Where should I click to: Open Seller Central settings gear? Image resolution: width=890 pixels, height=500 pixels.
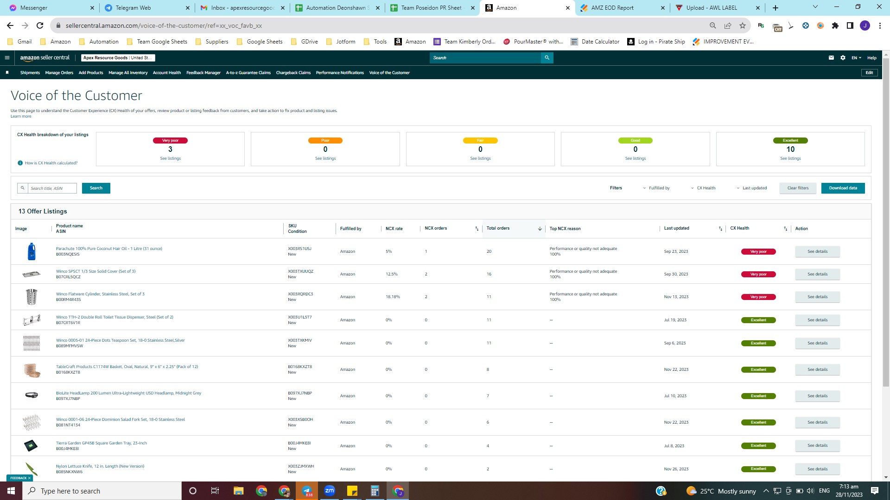click(x=843, y=58)
